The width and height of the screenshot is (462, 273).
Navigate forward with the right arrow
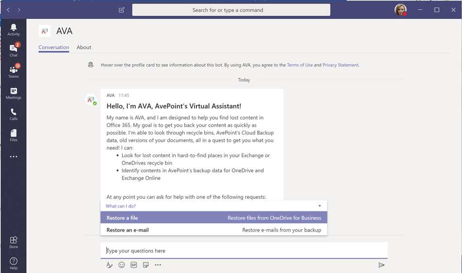[19, 10]
